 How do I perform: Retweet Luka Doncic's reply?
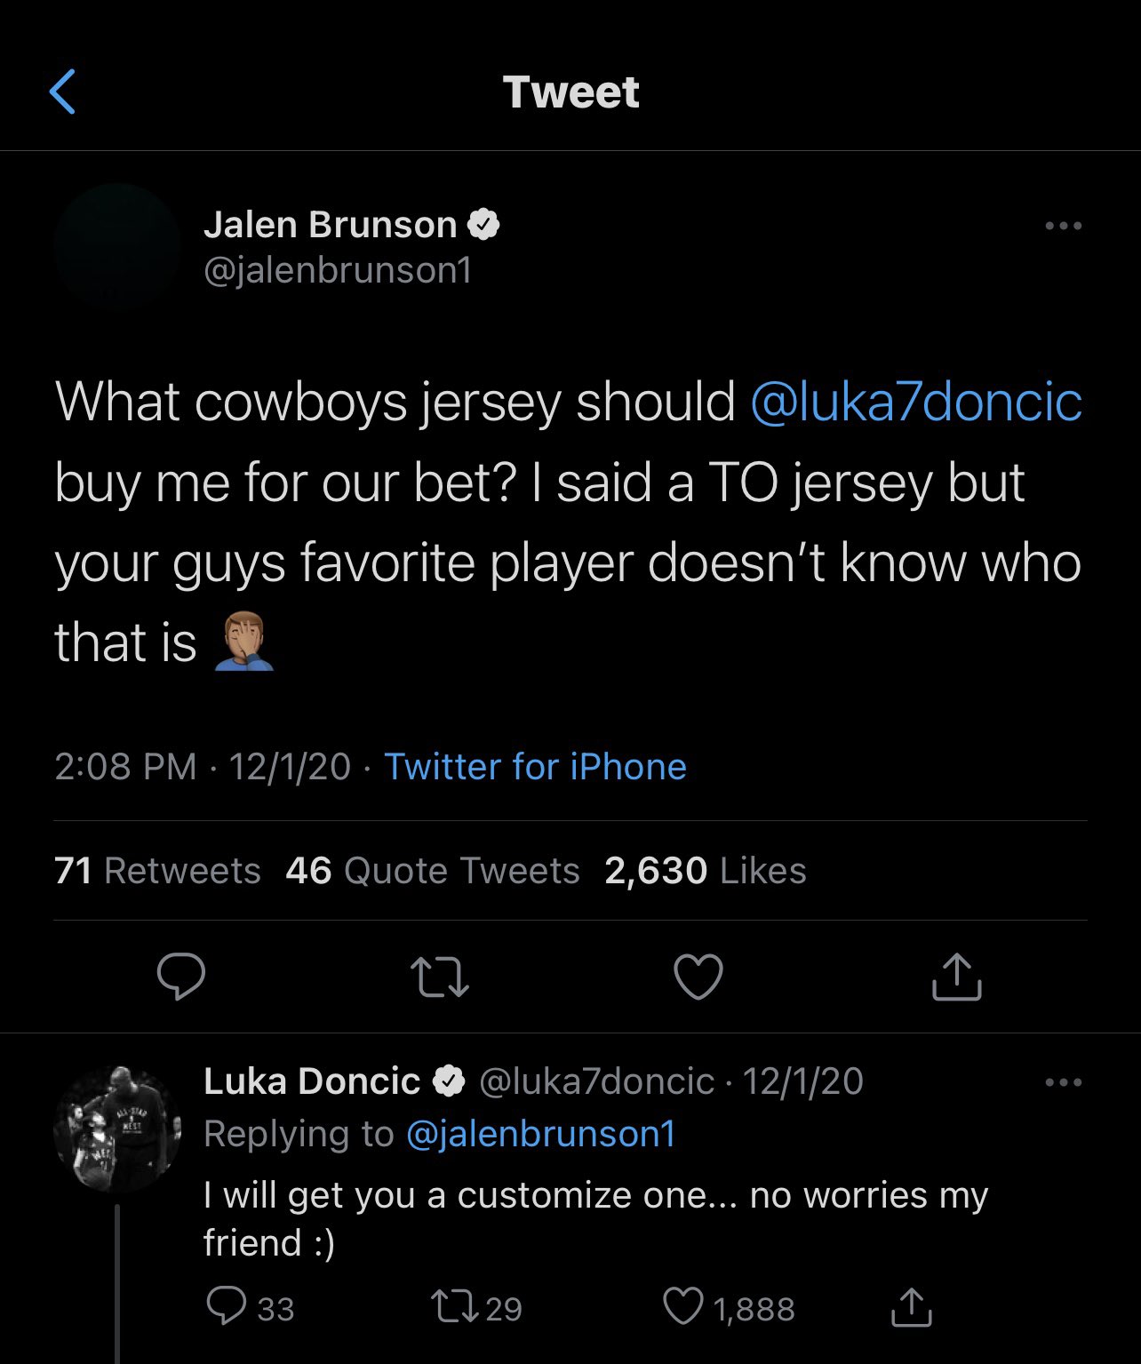[453, 1307]
